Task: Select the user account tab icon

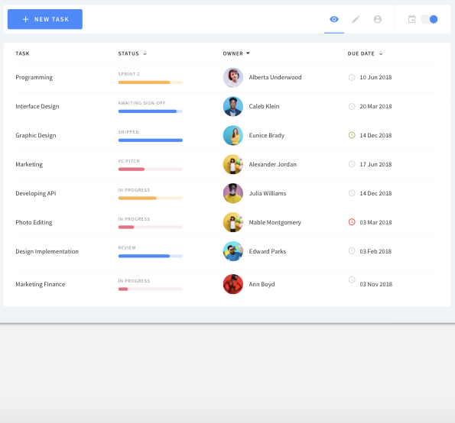Action: 377,19
